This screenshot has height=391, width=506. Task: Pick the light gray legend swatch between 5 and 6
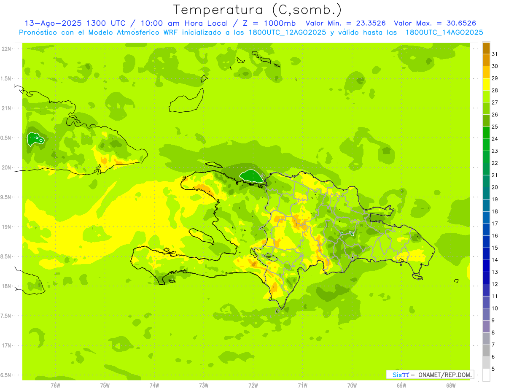coord(486,363)
